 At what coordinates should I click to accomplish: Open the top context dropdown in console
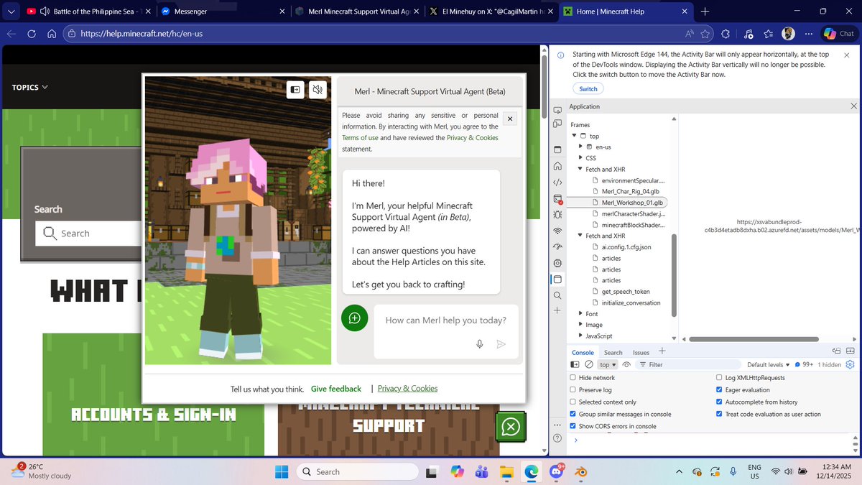(608, 365)
